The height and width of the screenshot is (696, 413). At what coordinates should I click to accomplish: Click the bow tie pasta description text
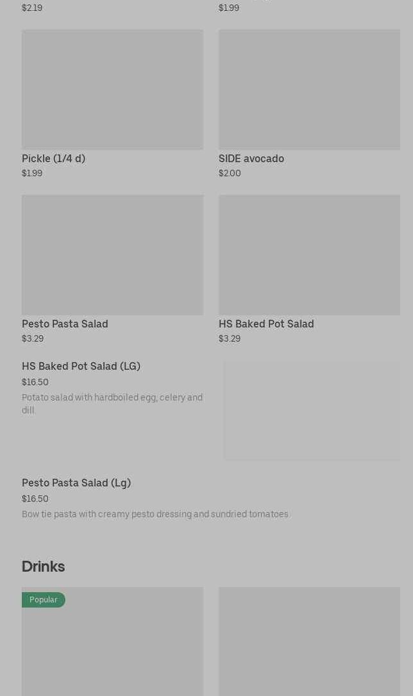[x=155, y=514]
